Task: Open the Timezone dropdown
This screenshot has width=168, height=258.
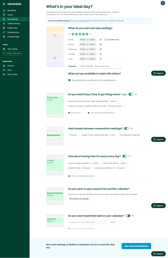Action: (x=101, y=66)
